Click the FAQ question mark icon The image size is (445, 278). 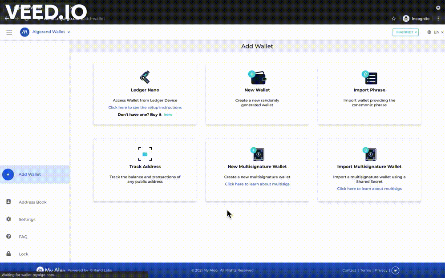(x=8, y=236)
